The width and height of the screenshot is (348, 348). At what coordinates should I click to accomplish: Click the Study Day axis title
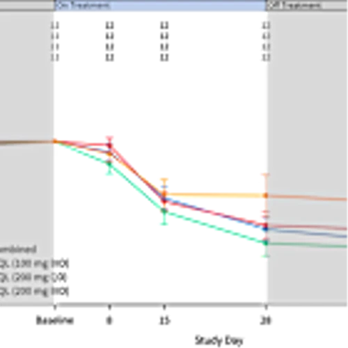pyautogui.click(x=219, y=341)
